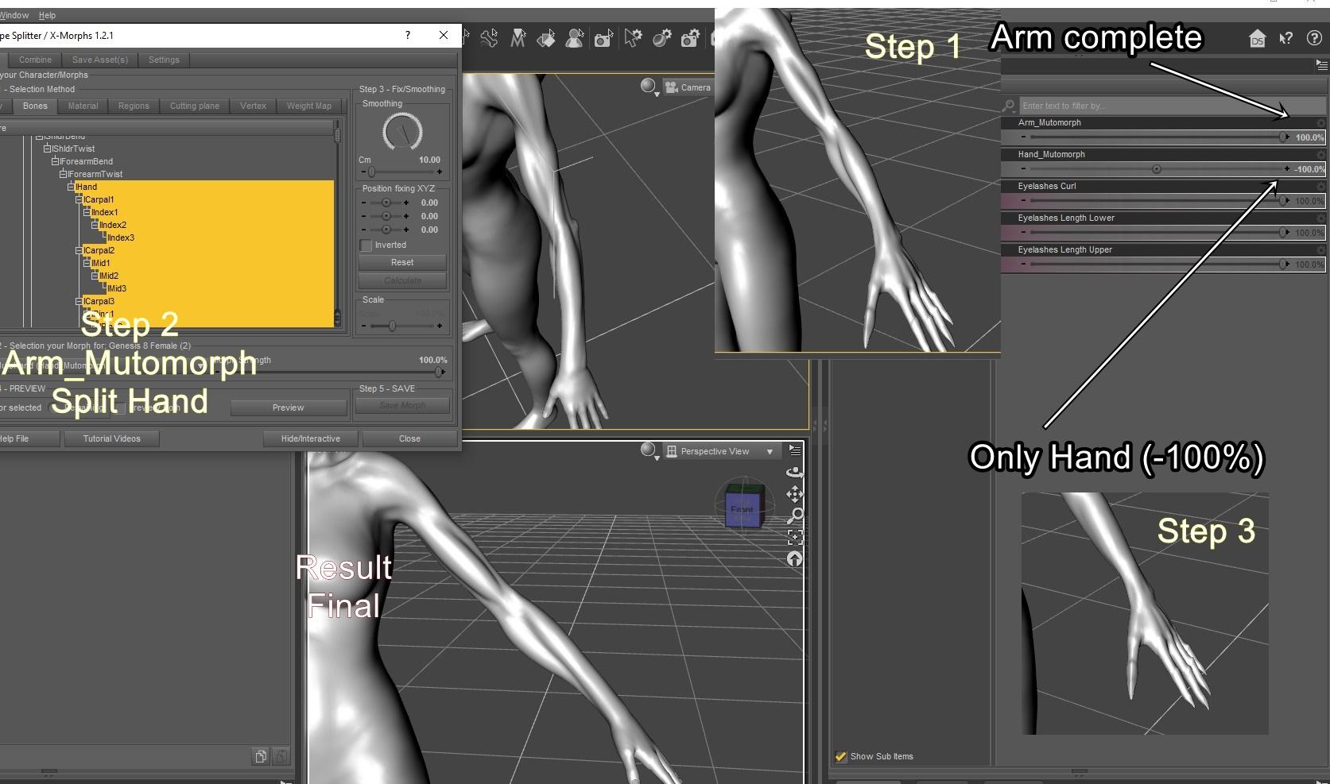Collapse the lCarpal2 bone node
Viewport: 1330px width, 784px height.
(x=79, y=251)
